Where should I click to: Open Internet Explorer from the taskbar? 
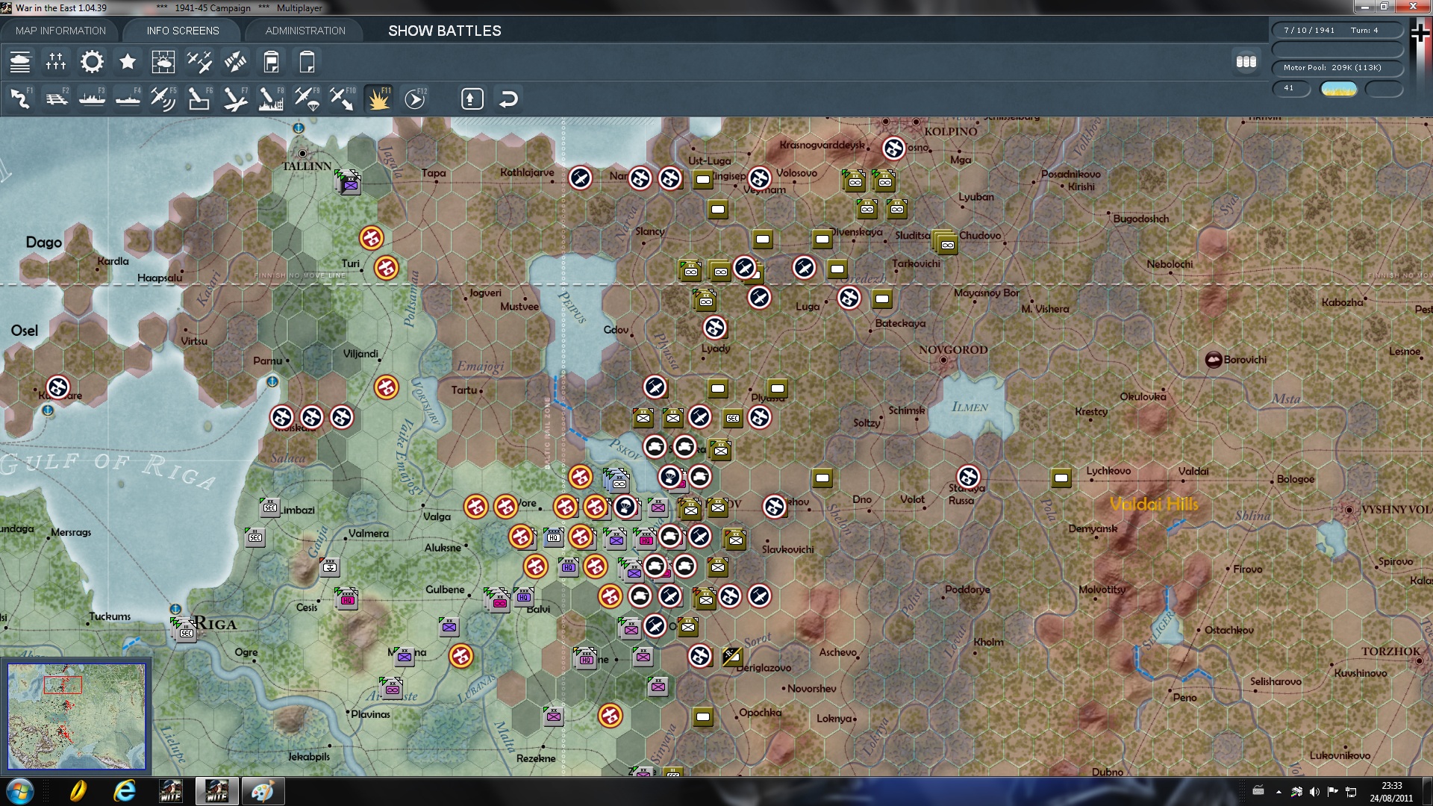(x=124, y=791)
